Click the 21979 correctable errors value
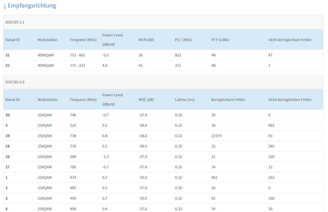This screenshot has height=212, width=328. pos(216,136)
